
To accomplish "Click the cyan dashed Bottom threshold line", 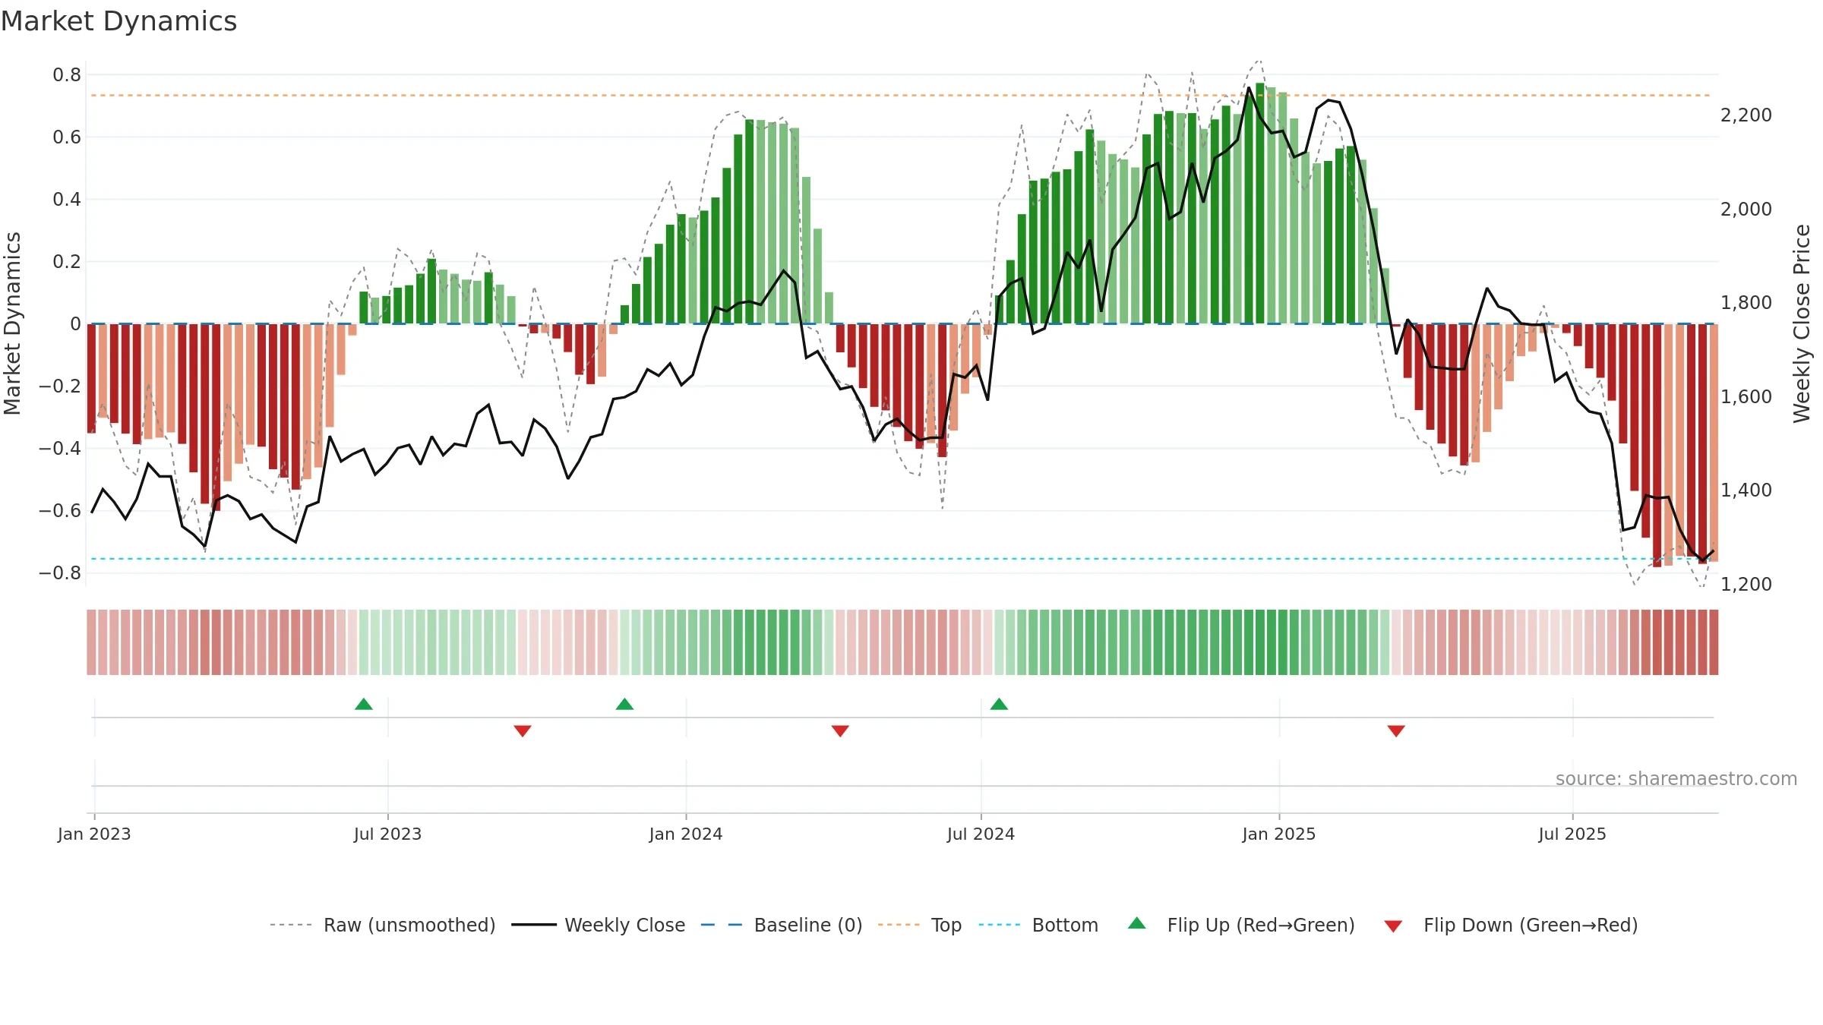I will pos(901,559).
